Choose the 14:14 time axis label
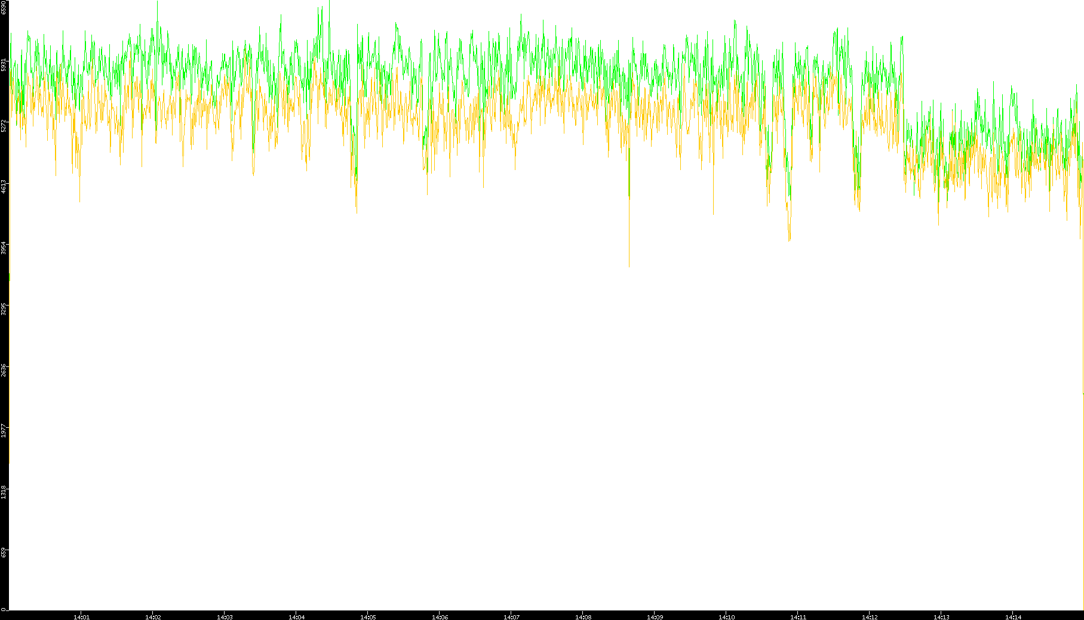1084x620 pixels. pyautogui.click(x=1013, y=617)
